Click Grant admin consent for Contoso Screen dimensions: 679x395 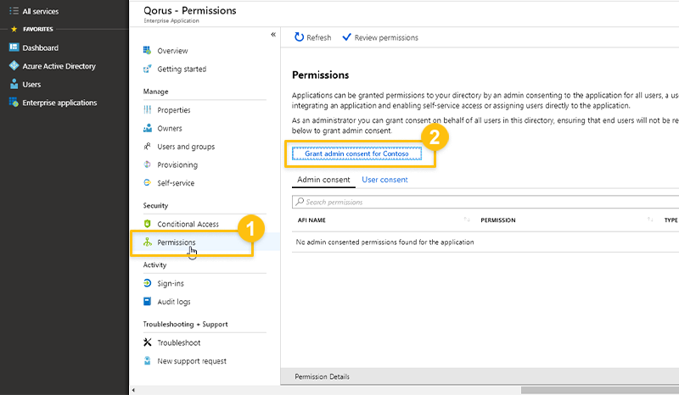356,153
